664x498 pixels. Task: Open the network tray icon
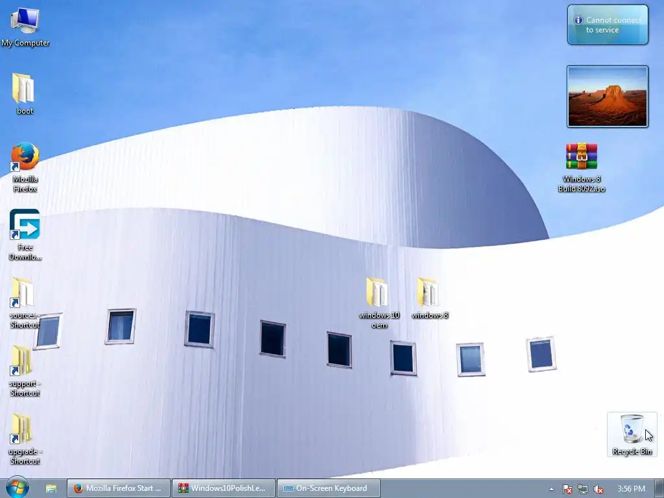point(583,489)
